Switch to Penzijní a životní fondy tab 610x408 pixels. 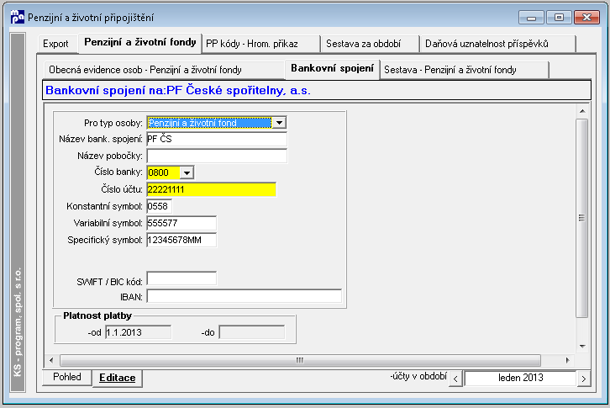(x=140, y=42)
